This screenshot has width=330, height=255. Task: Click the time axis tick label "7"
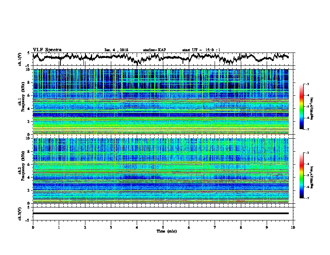point(215,227)
